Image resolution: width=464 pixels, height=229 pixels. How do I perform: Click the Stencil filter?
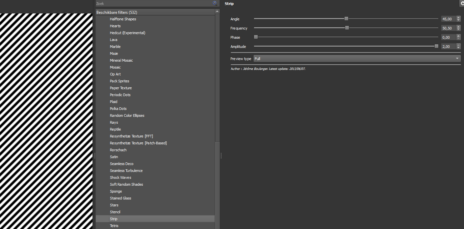pos(115,212)
